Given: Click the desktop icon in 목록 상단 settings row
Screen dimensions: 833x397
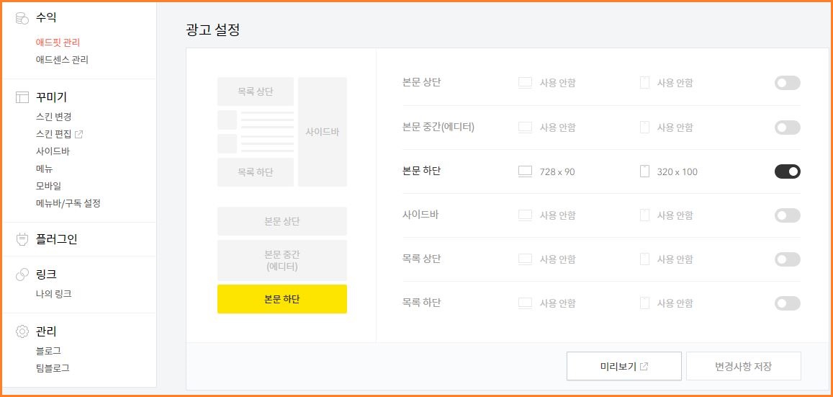Looking at the screenshot, I should pyautogui.click(x=525, y=259).
